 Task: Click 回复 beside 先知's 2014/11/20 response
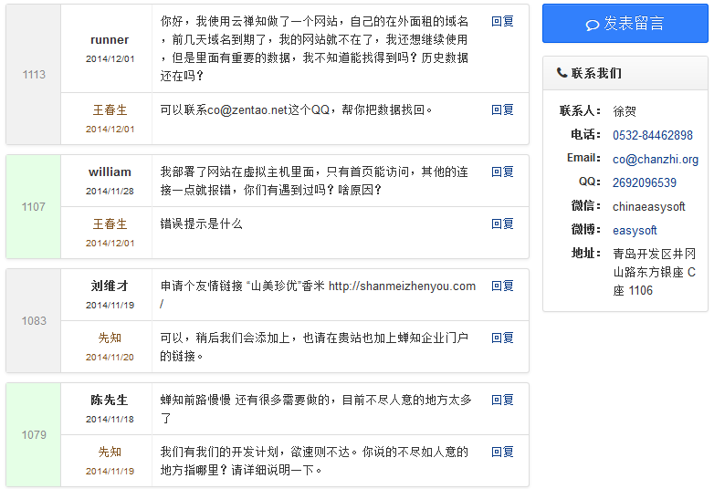click(502, 338)
